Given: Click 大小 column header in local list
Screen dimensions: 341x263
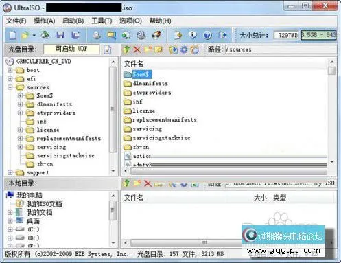Looking at the screenshot, I should [x=260, y=198].
